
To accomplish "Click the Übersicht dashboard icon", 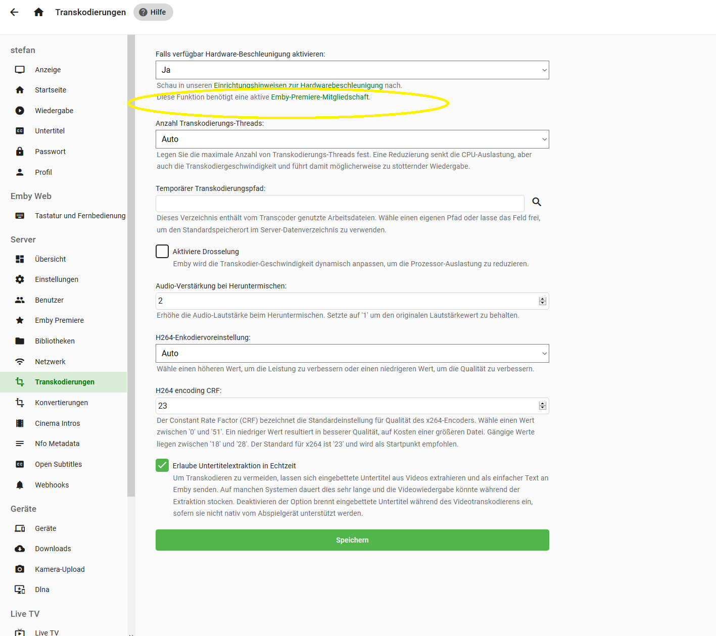I will click(20, 259).
